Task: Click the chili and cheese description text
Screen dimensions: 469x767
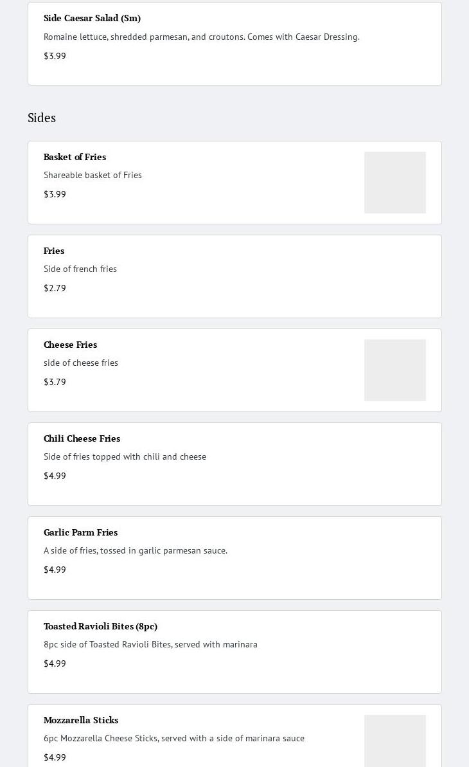Action: [x=125, y=456]
